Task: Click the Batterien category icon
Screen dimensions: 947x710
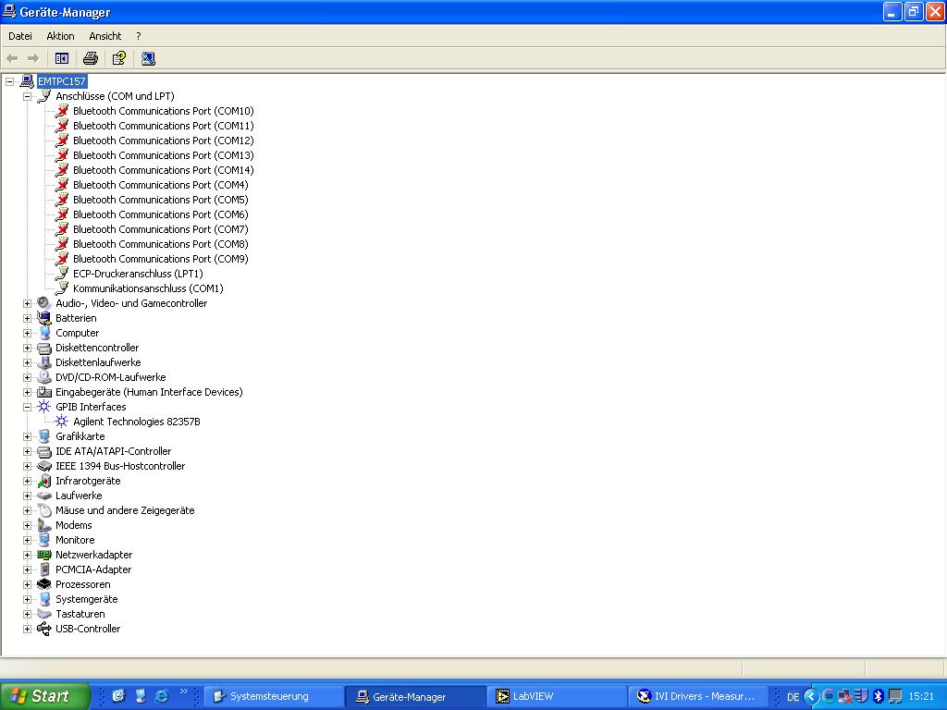Action: pyautogui.click(x=44, y=318)
